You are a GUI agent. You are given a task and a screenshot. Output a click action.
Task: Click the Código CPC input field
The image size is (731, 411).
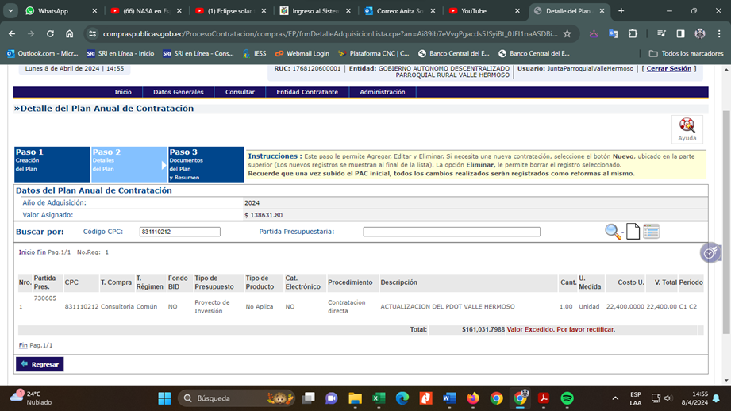point(180,232)
